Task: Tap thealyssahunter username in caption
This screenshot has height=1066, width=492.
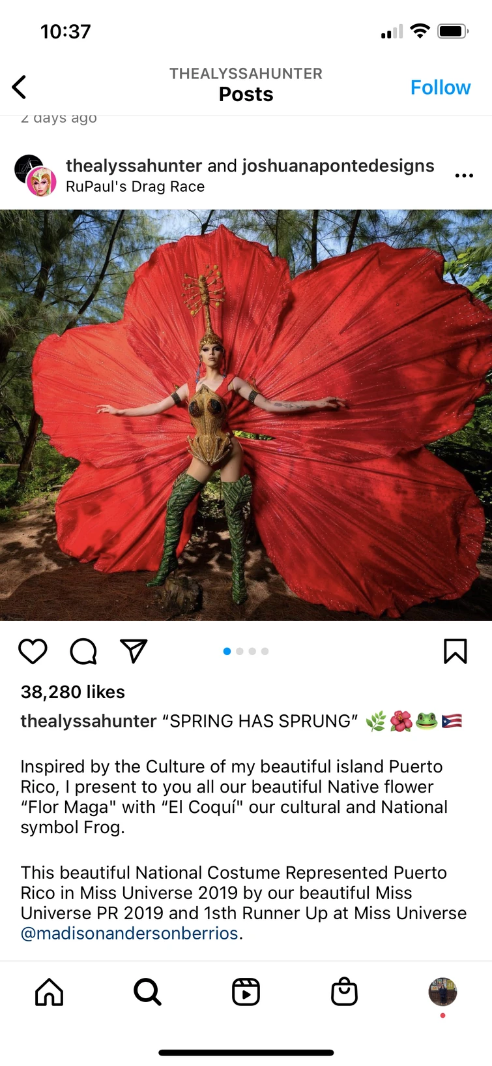Action: coord(89,722)
